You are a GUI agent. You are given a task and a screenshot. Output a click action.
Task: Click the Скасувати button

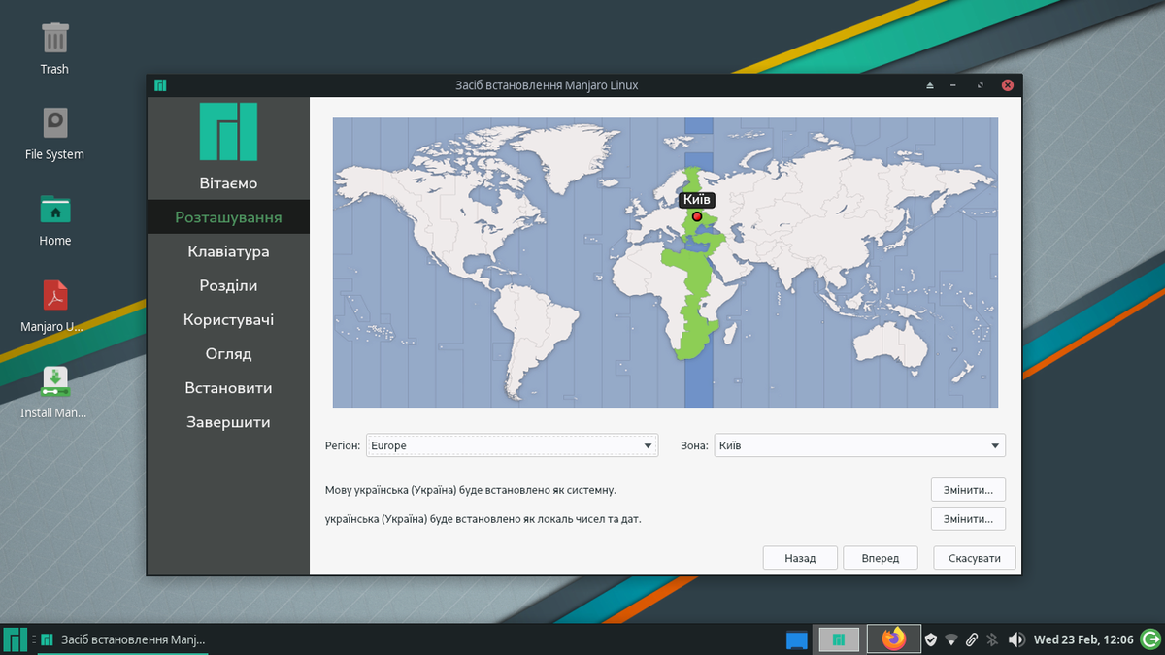tap(975, 558)
